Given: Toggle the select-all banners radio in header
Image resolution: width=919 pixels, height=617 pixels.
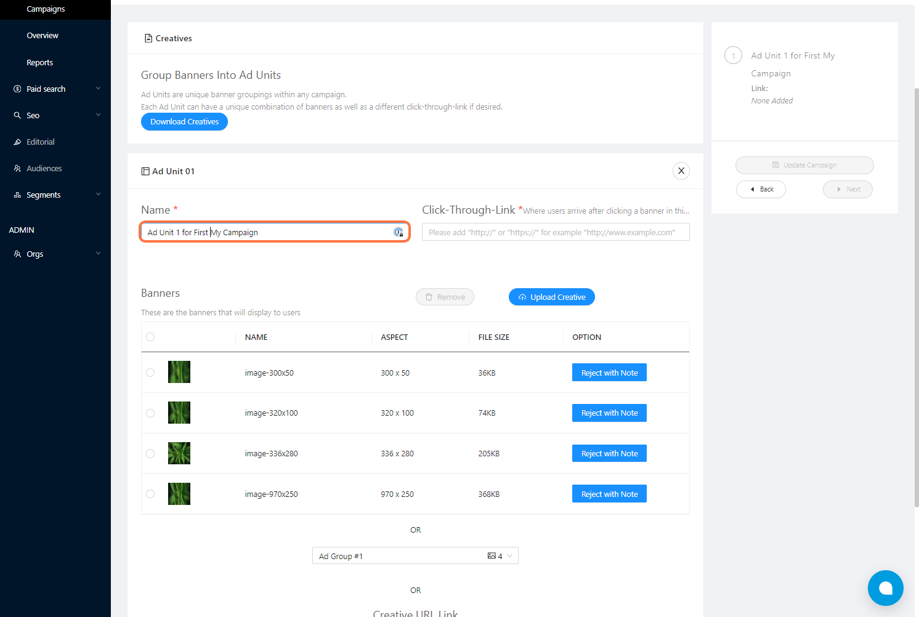Looking at the screenshot, I should 150,337.
